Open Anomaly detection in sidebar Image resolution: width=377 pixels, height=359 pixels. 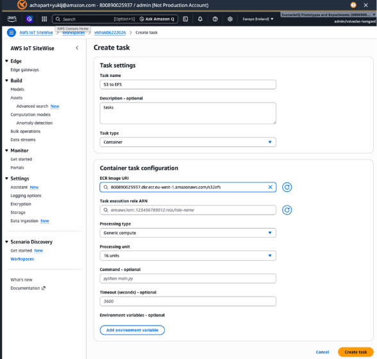coord(35,123)
